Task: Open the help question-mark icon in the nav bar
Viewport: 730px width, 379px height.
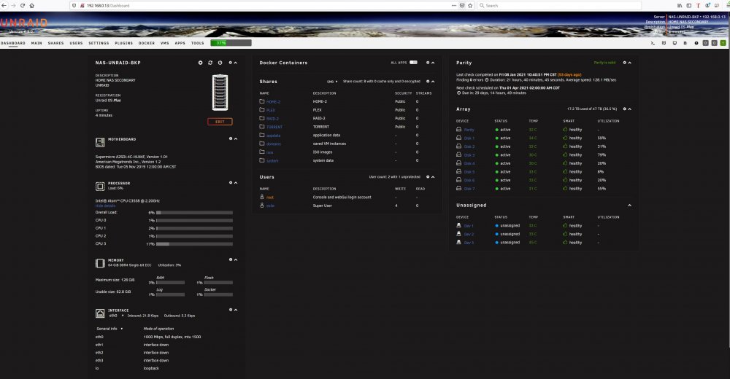Action: pos(696,43)
